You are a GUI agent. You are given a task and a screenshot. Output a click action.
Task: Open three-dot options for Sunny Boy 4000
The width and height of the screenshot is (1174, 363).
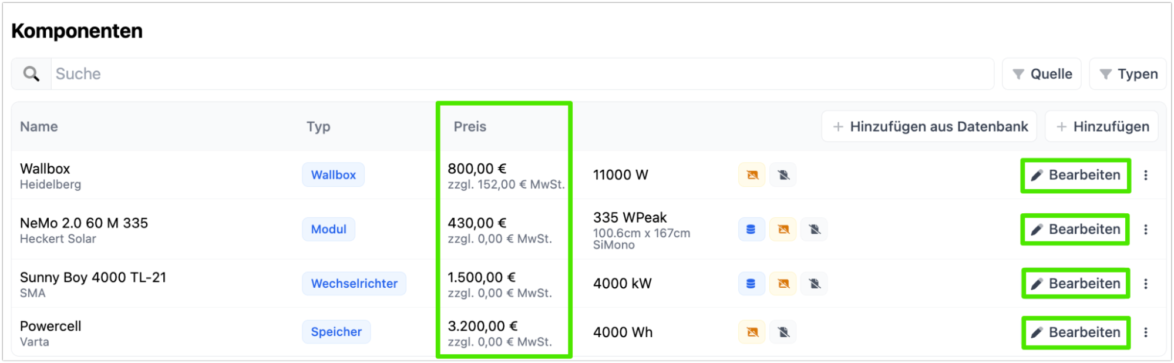[1145, 284]
